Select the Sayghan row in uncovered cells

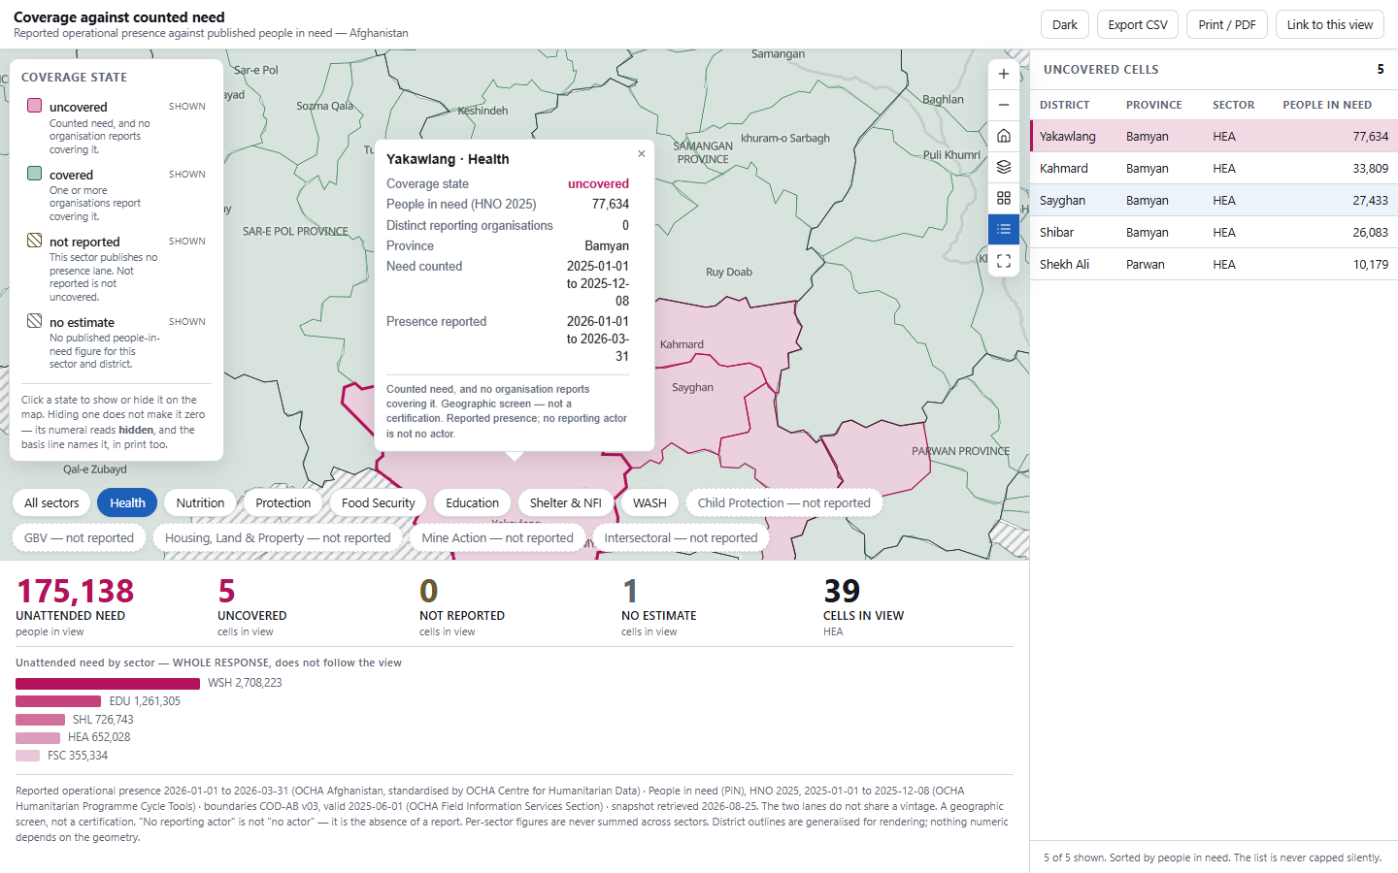(1214, 200)
